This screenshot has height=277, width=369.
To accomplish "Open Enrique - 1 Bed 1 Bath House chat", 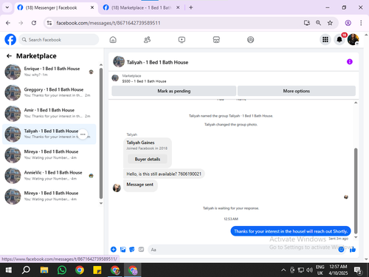I will (x=49, y=72).
